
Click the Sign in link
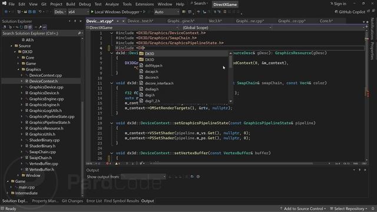(338, 4)
